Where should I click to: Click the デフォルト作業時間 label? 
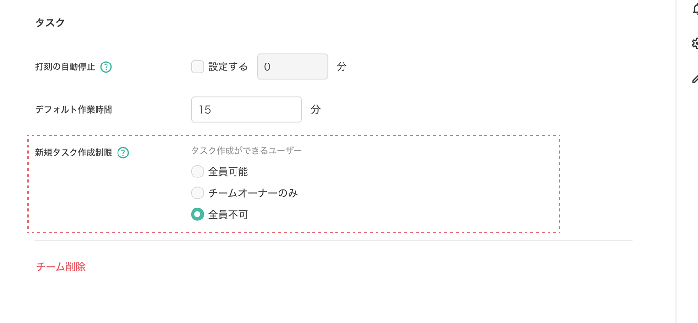(74, 109)
